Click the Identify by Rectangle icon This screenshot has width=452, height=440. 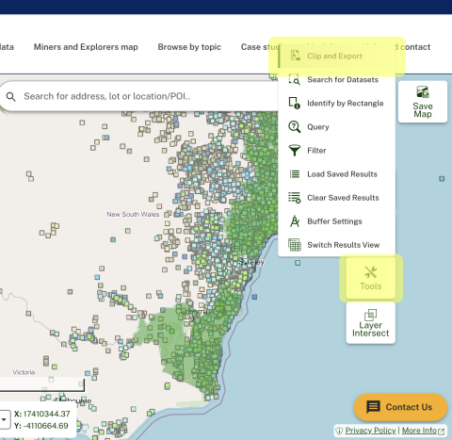[x=295, y=103]
